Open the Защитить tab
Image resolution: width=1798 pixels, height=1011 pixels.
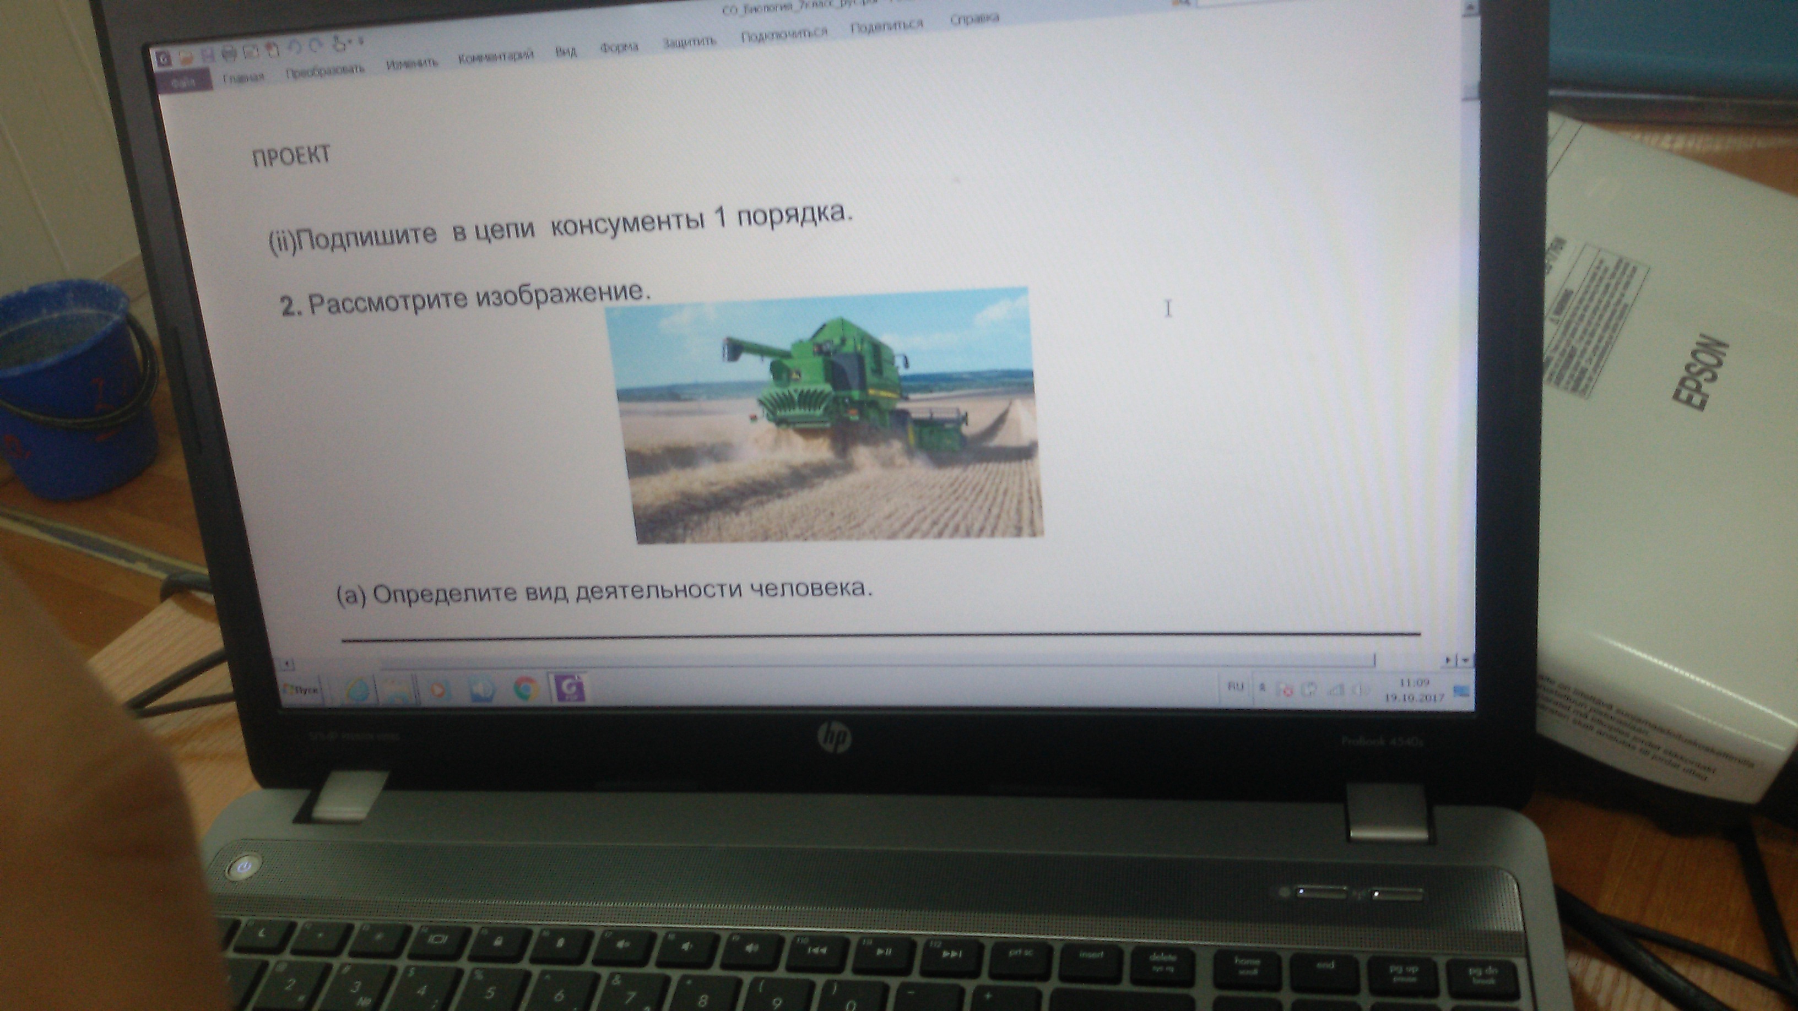tap(690, 41)
